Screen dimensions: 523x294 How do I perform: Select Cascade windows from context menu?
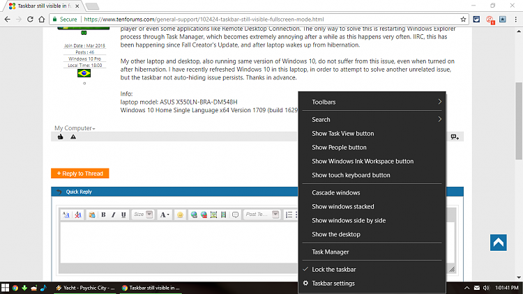click(372, 193)
